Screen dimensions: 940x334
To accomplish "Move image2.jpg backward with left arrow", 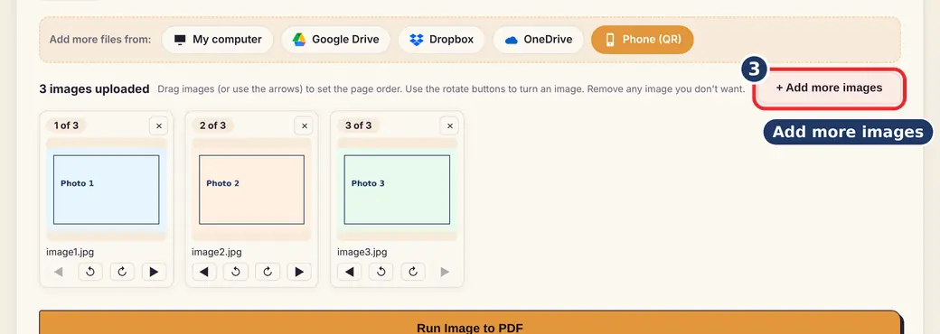I will point(204,272).
